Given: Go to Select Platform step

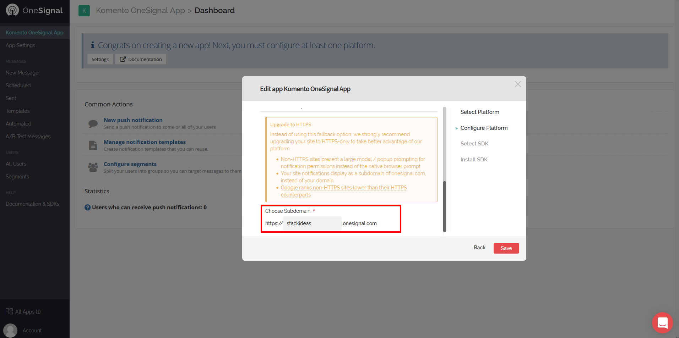Looking at the screenshot, I should coord(480,112).
